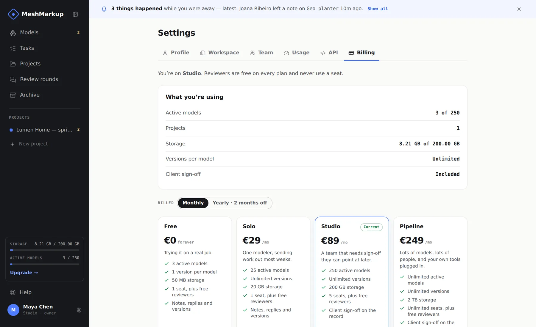Select the Billing tab

[362, 53]
